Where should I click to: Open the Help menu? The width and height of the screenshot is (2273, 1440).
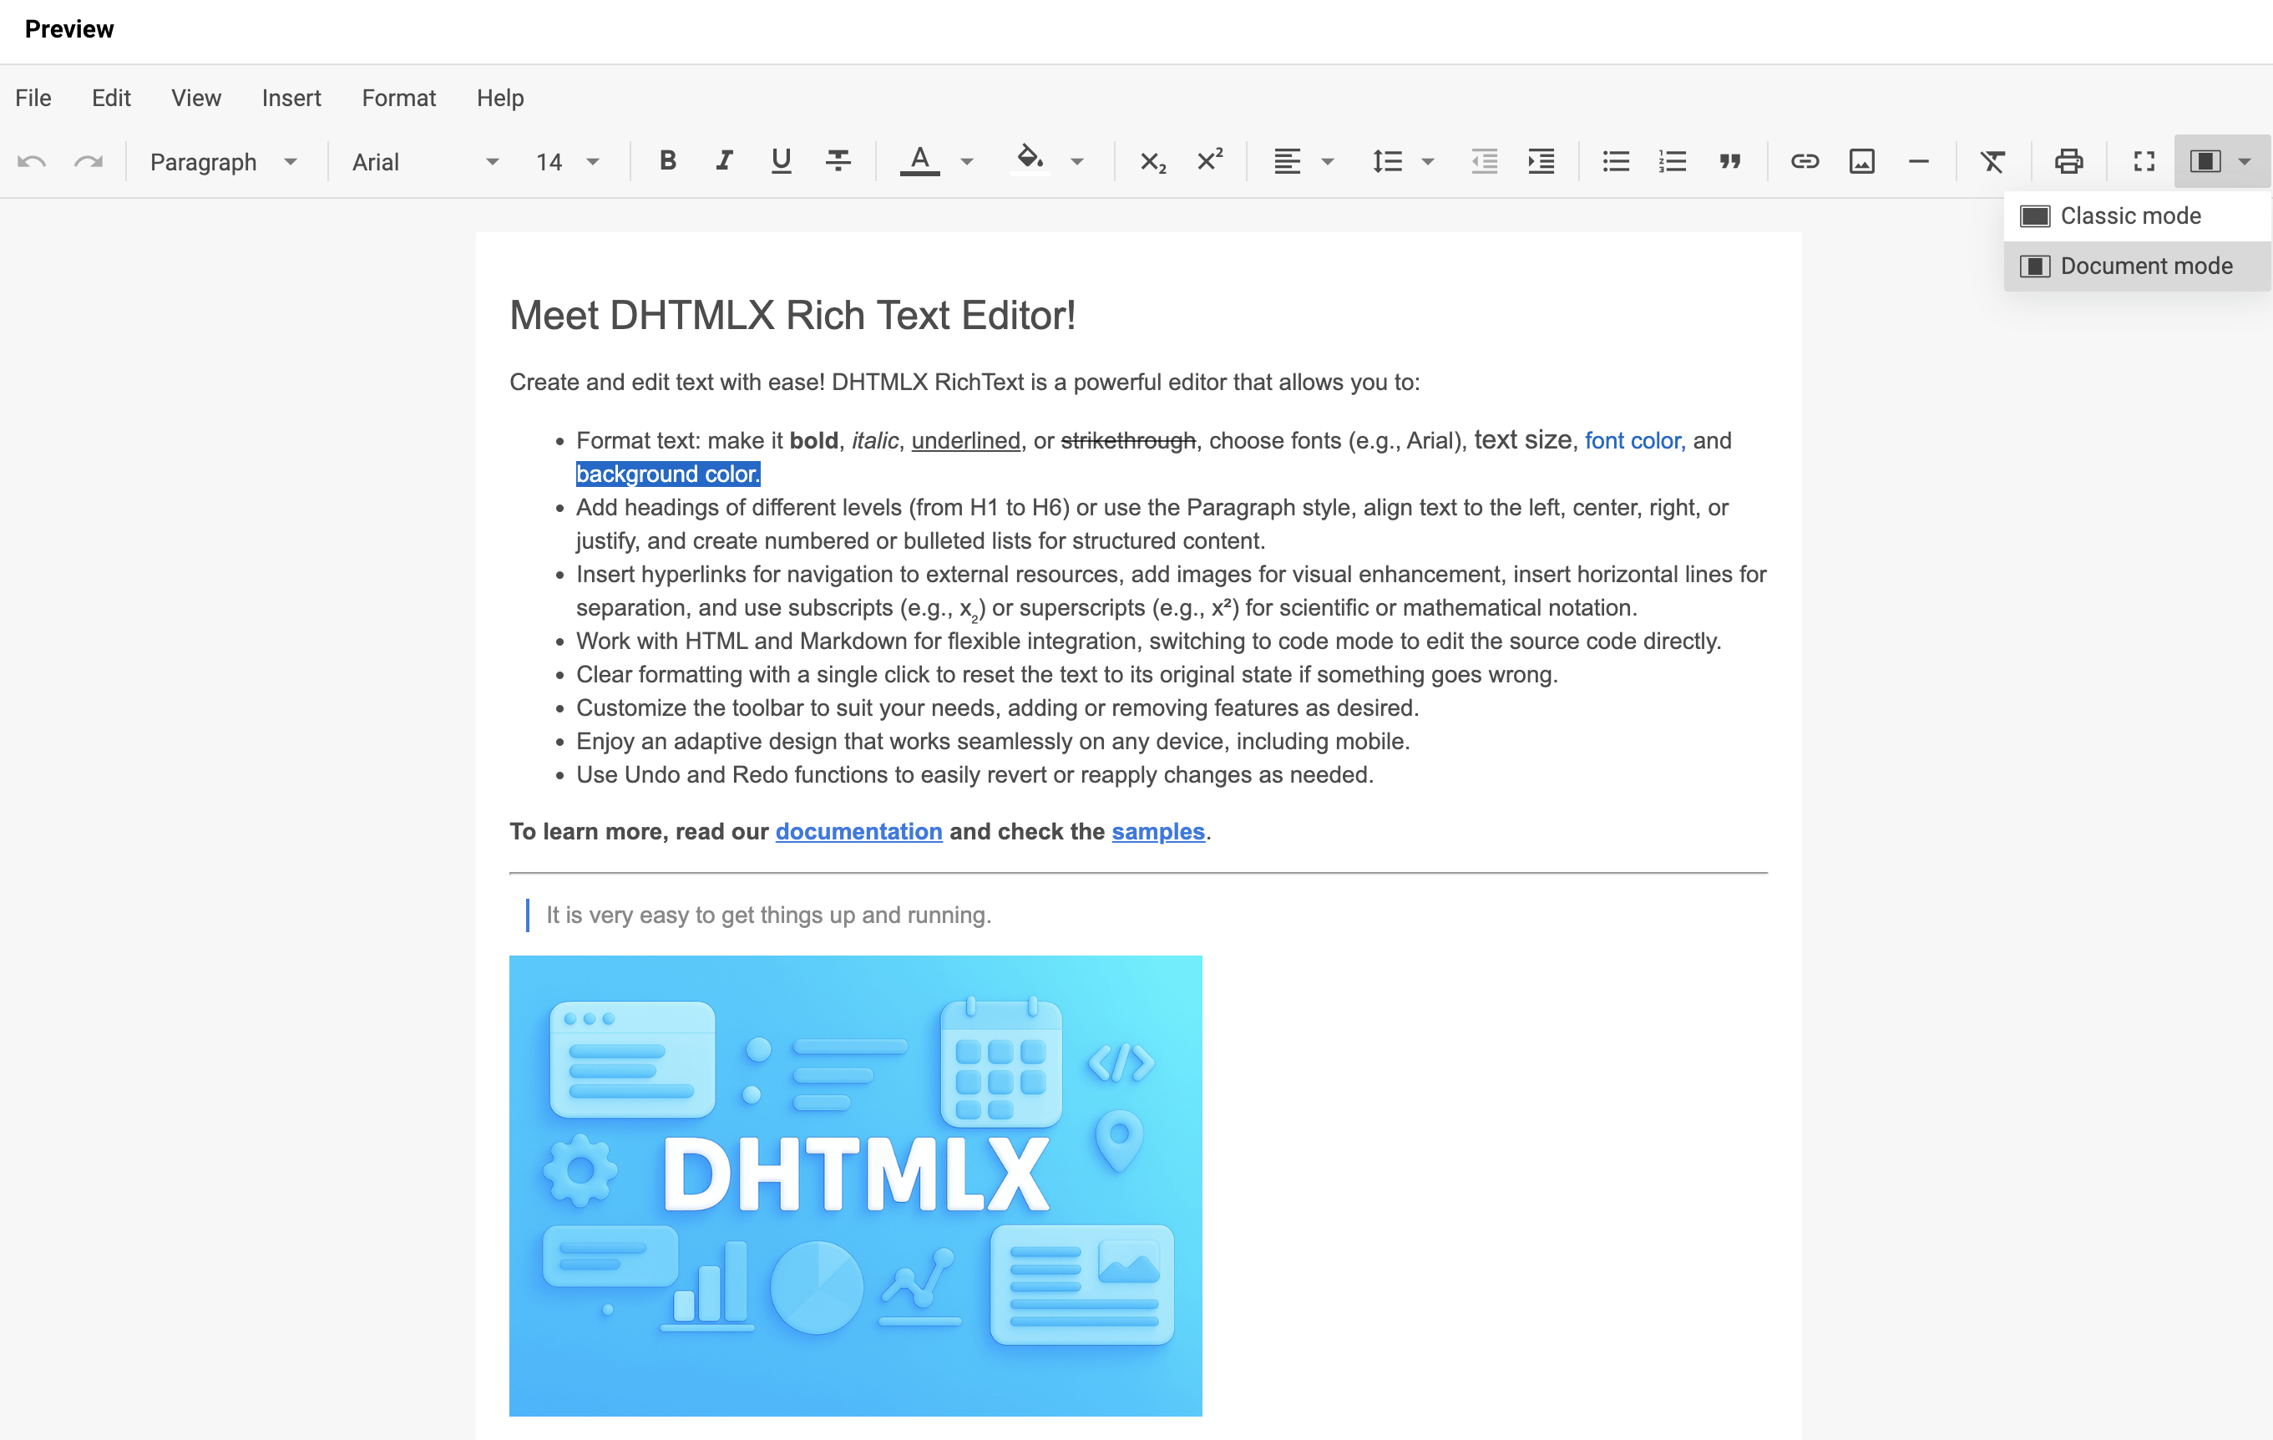(499, 99)
